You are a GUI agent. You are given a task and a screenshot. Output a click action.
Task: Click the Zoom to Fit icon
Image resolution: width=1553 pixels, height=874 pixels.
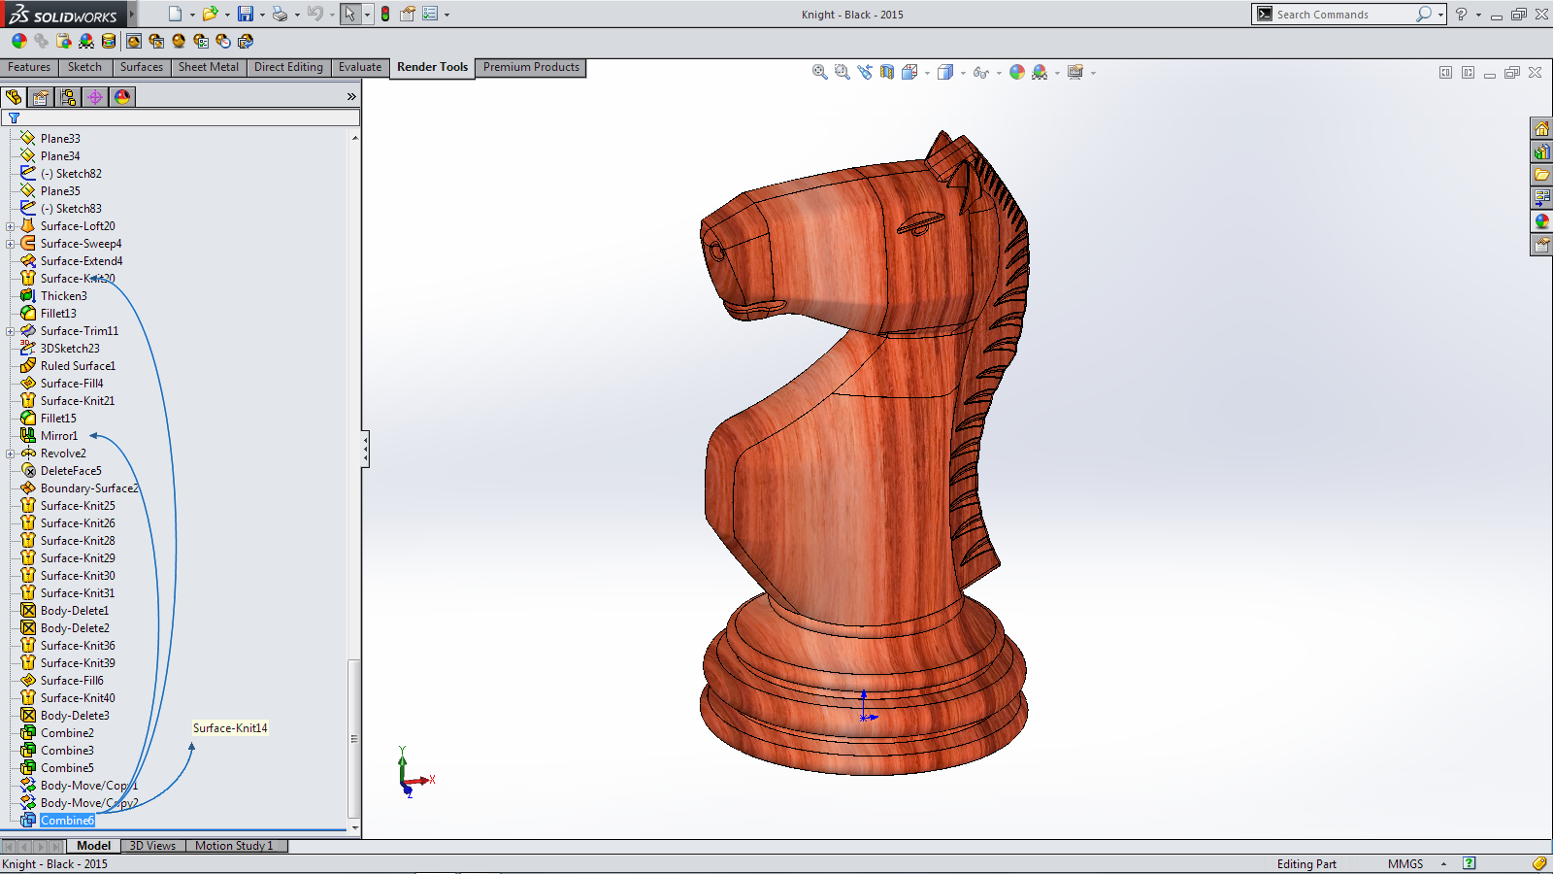pyautogui.click(x=820, y=72)
